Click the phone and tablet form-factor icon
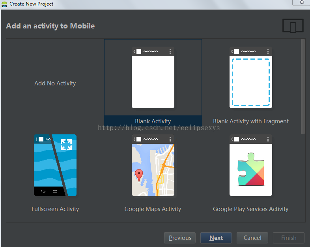This screenshot has height=247, width=310. [x=293, y=26]
